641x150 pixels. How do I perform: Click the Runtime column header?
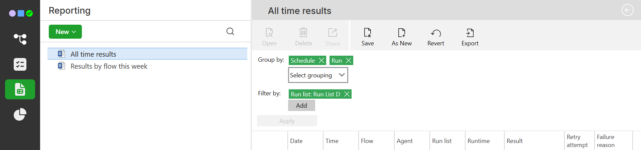click(479, 141)
